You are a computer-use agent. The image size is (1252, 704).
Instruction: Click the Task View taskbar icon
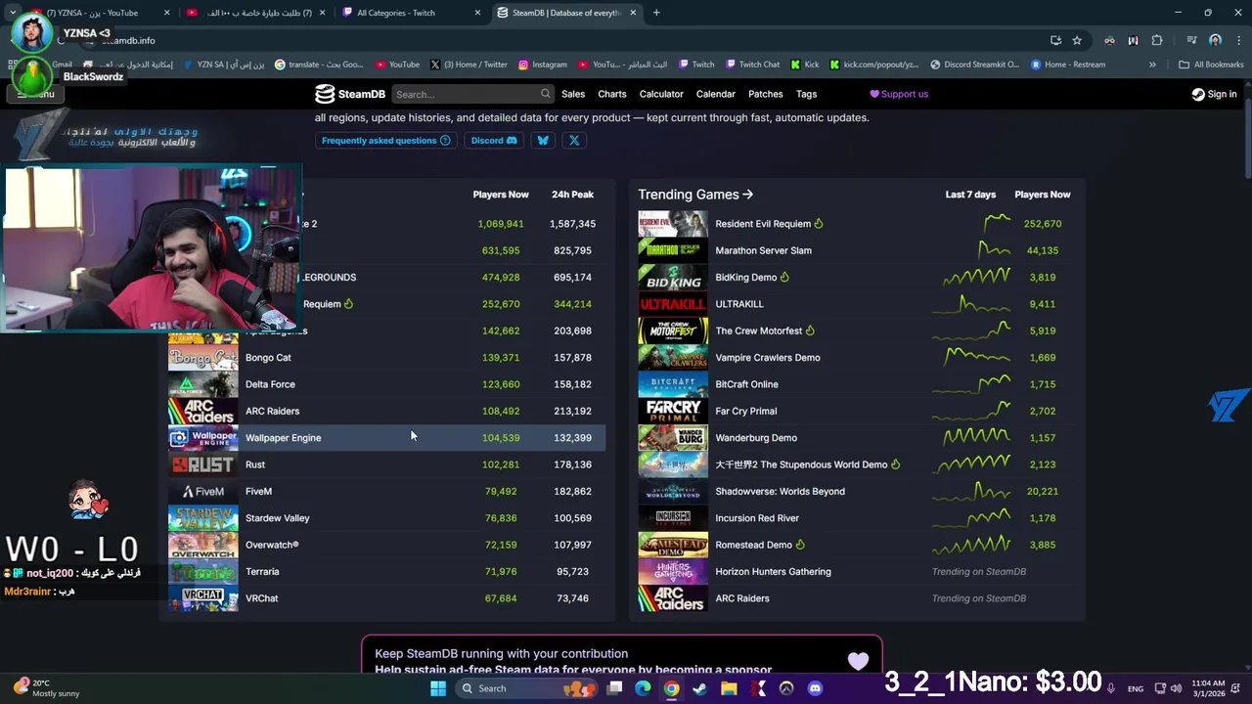coord(614,688)
